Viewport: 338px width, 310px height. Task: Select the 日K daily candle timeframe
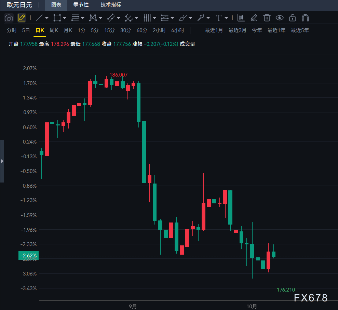(x=40, y=30)
